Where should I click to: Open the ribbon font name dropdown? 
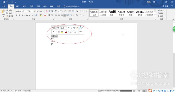click(26, 11)
